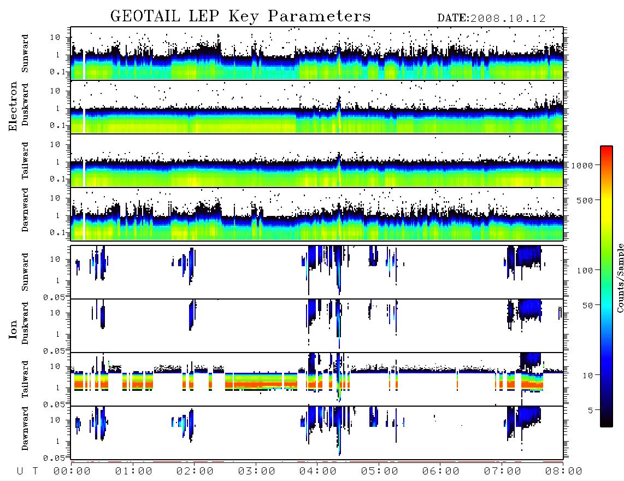
Task: Click the Ion Dawnward spectrogram panel
Action: point(317,433)
